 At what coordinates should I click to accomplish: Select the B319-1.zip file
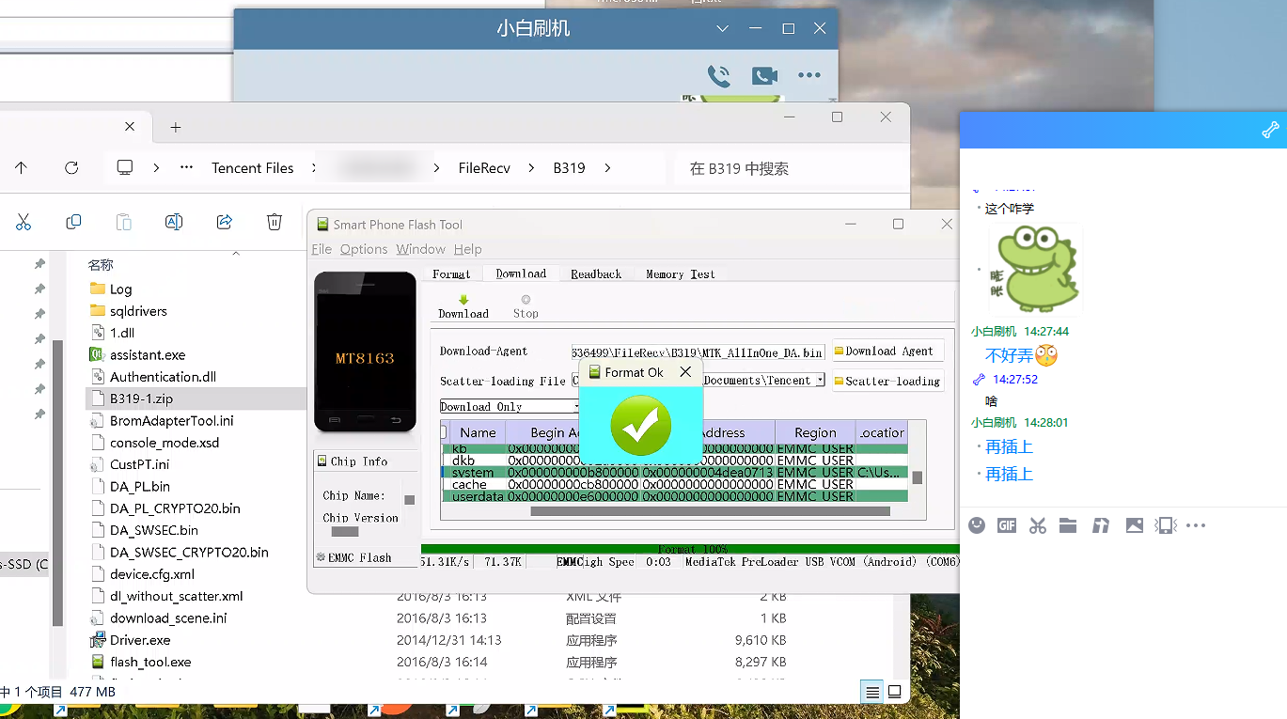point(141,399)
